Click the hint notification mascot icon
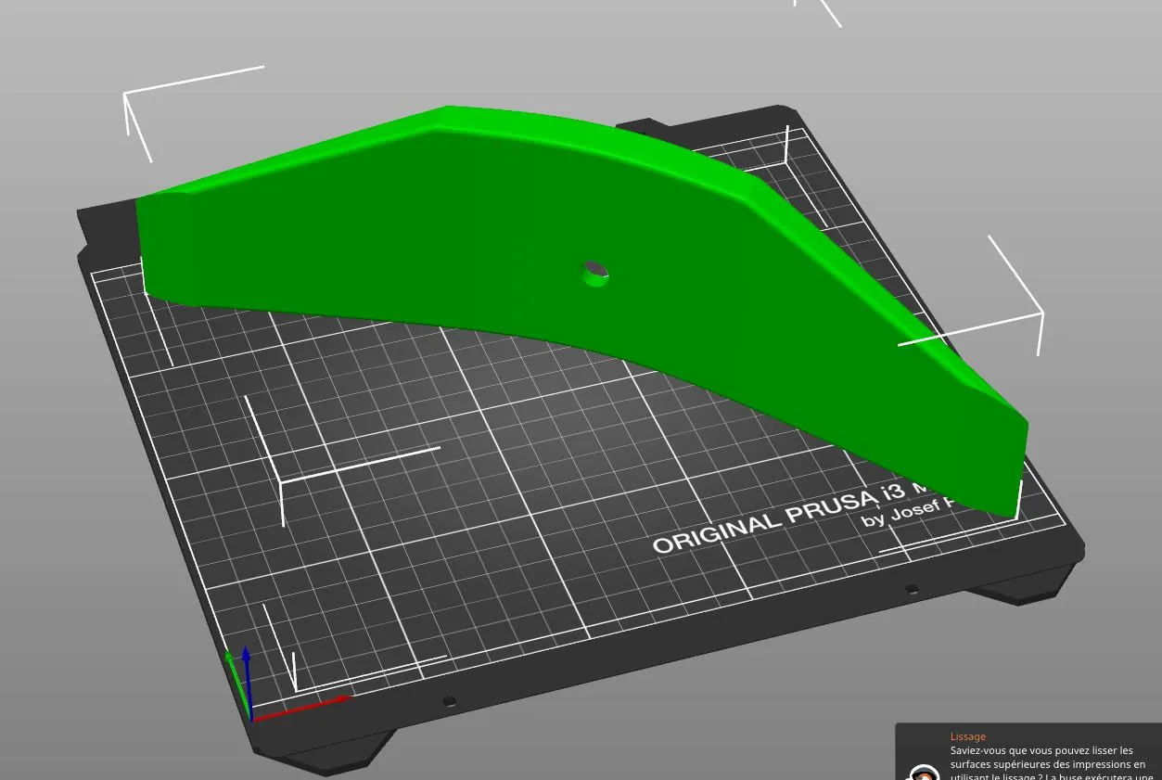The height and width of the screenshot is (780, 1162). pyautogui.click(x=923, y=773)
